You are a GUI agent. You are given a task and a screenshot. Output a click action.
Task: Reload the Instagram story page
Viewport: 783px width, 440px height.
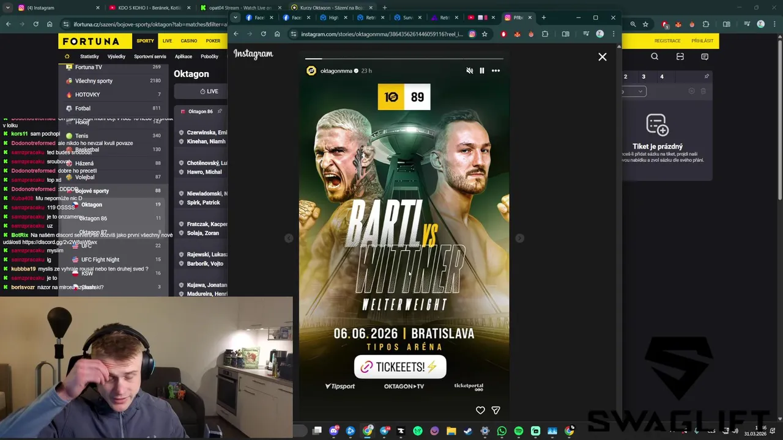coord(263,34)
